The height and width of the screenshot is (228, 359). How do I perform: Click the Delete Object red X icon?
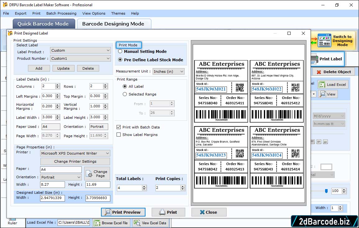(319, 72)
